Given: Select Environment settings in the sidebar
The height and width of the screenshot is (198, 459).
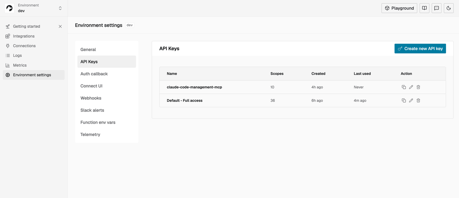Looking at the screenshot, I should pos(34,75).
